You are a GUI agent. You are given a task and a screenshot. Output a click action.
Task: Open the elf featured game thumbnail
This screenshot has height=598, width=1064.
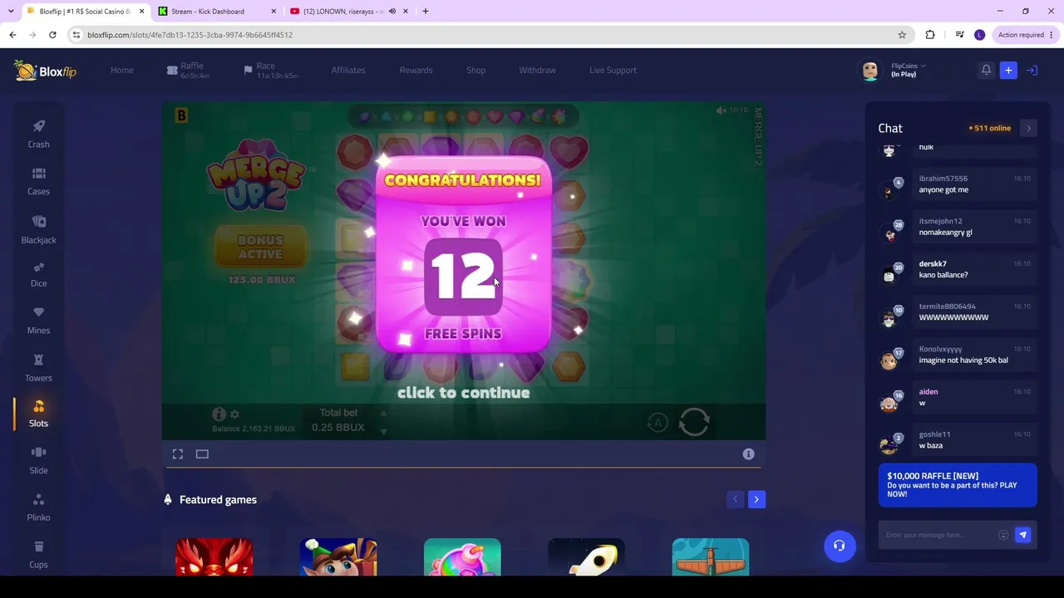tap(338, 556)
